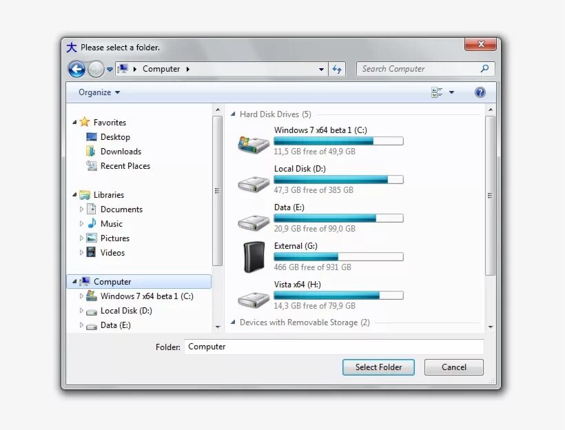Viewport: 565px width, 430px height.
Task: Click the drive list scroll down arrow
Action: pyautogui.click(x=491, y=327)
